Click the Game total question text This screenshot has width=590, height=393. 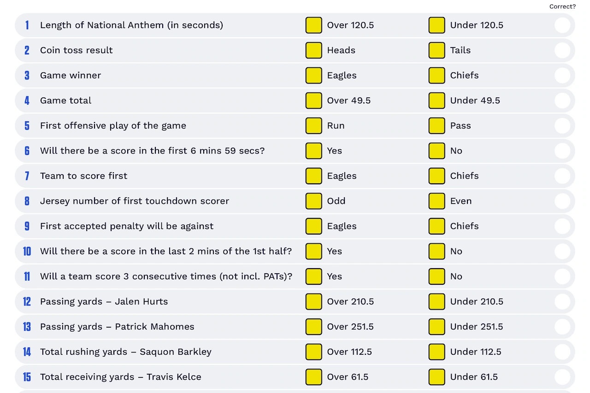[66, 100]
